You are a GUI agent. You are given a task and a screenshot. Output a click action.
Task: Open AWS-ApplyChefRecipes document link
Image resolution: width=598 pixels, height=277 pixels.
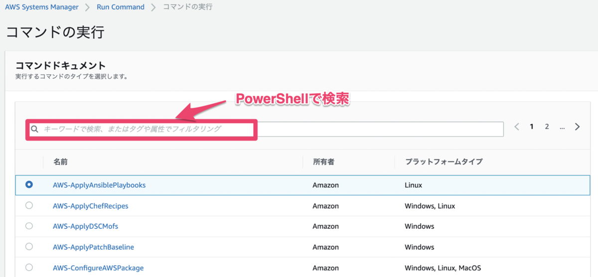click(x=91, y=206)
